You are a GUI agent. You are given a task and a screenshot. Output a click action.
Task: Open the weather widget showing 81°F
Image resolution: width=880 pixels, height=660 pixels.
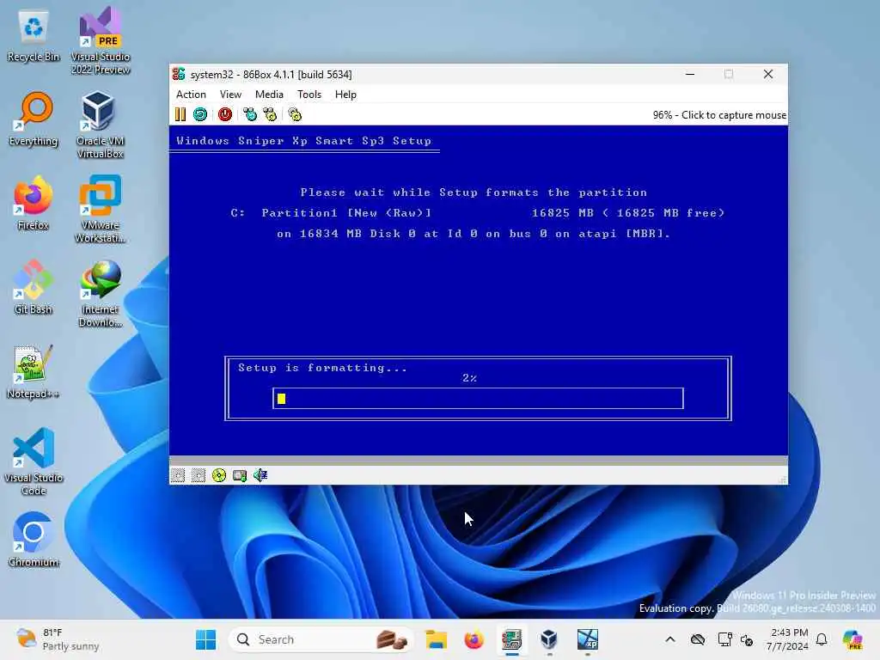pyautogui.click(x=58, y=639)
